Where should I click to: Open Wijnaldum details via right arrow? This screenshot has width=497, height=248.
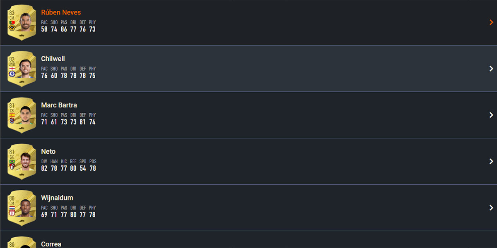coord(491,207)
